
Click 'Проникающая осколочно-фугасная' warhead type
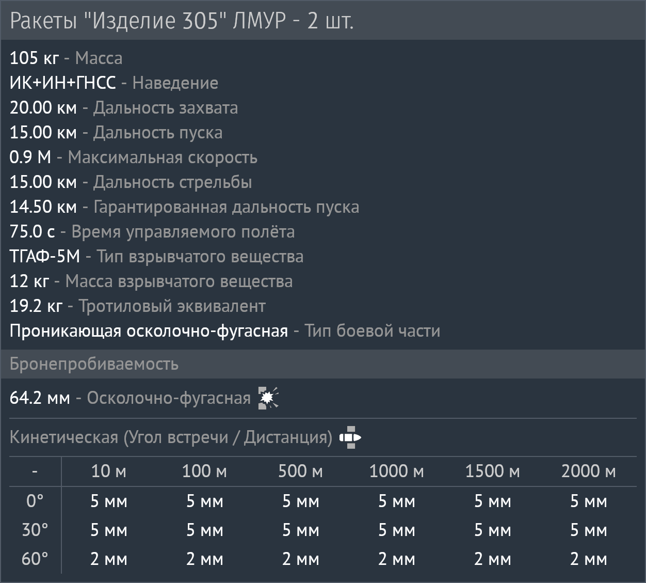149,331
